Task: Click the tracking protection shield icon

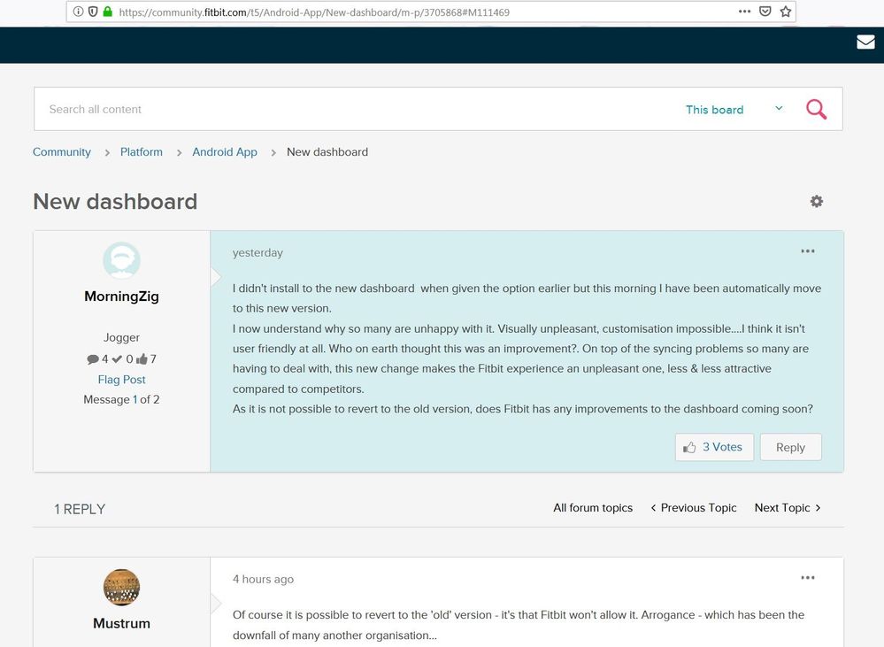Action: coord(93,12)
